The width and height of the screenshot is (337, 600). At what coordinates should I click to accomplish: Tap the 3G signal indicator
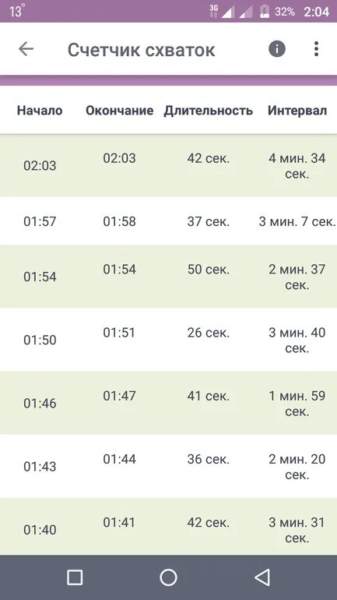[214, 12]
